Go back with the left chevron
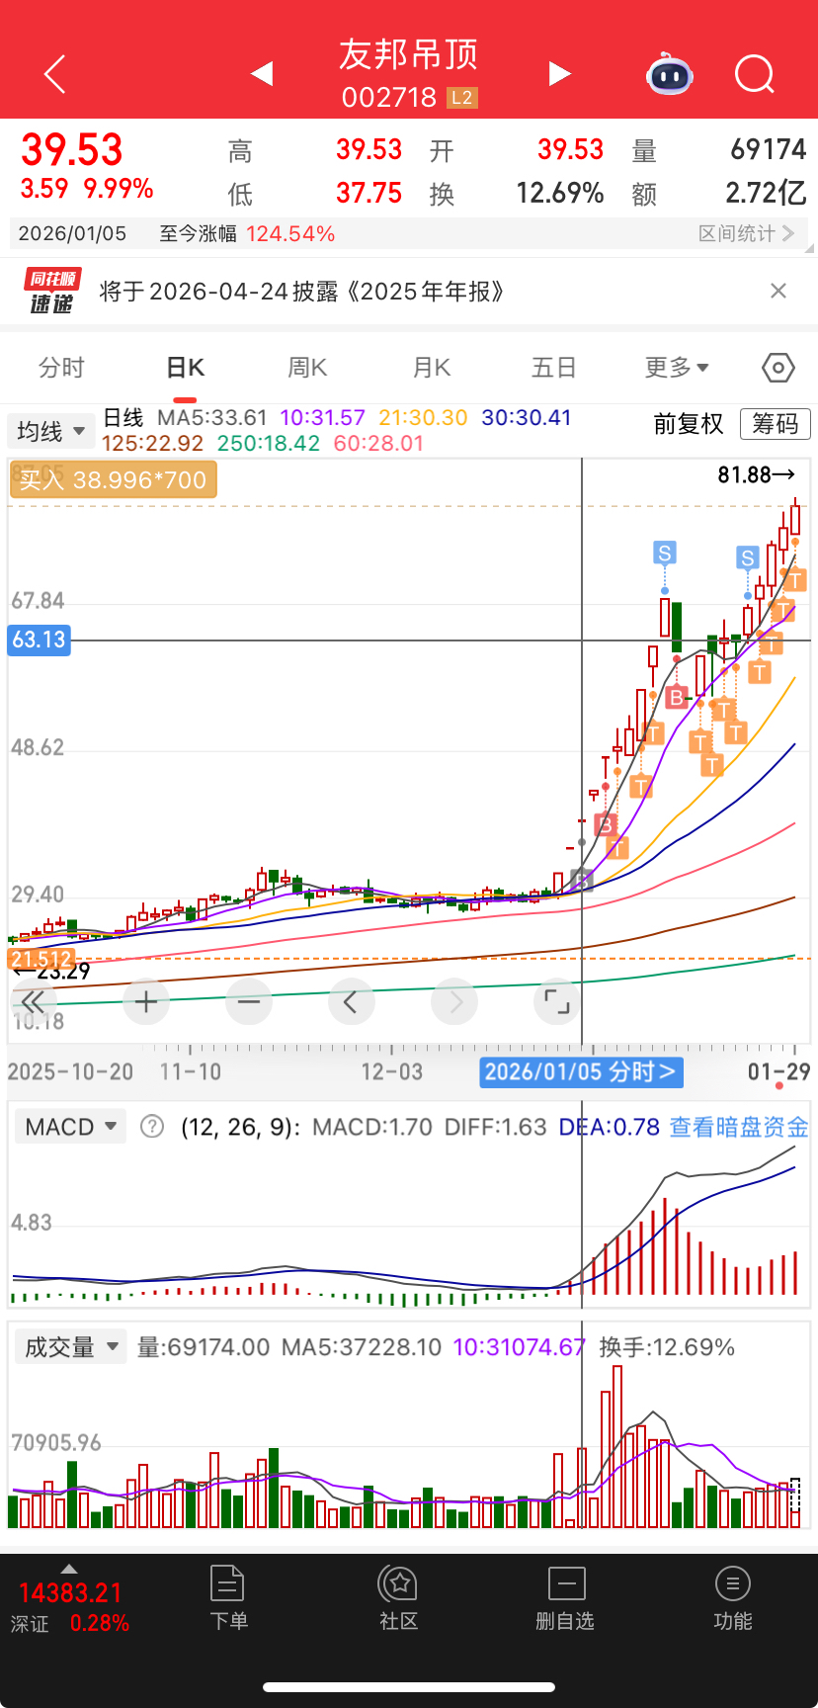Screen dimensions: 818x1708 pos(55,74)
